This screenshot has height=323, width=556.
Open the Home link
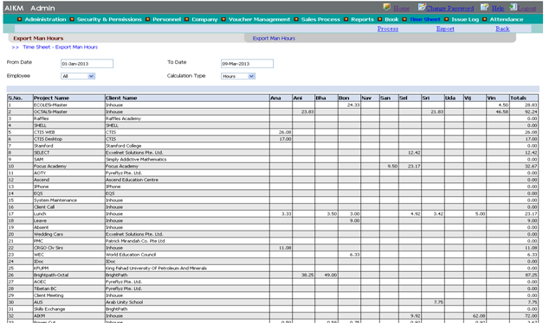[x=401, y=8]
